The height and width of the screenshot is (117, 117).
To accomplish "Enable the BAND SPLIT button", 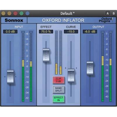I will tap(58, 89).
